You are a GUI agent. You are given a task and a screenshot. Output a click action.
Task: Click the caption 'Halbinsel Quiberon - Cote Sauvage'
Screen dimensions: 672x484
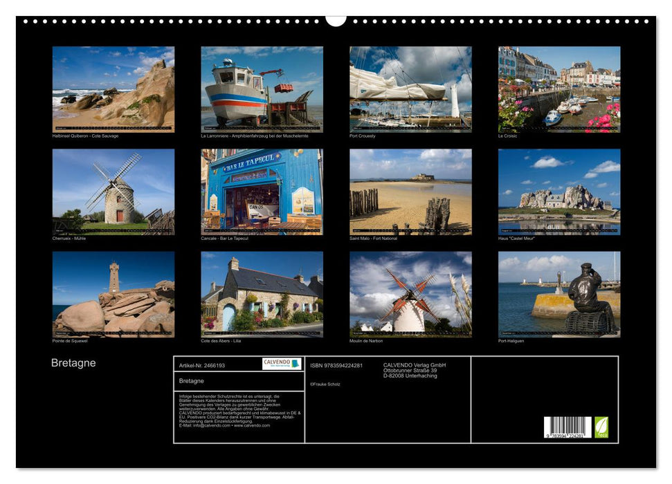click(85, 136)
